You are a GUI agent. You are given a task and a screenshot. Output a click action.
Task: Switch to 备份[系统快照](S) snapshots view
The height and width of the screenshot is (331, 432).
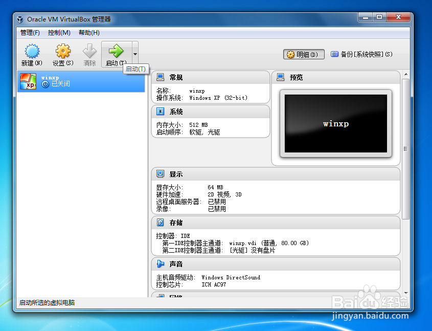(361, 54)
